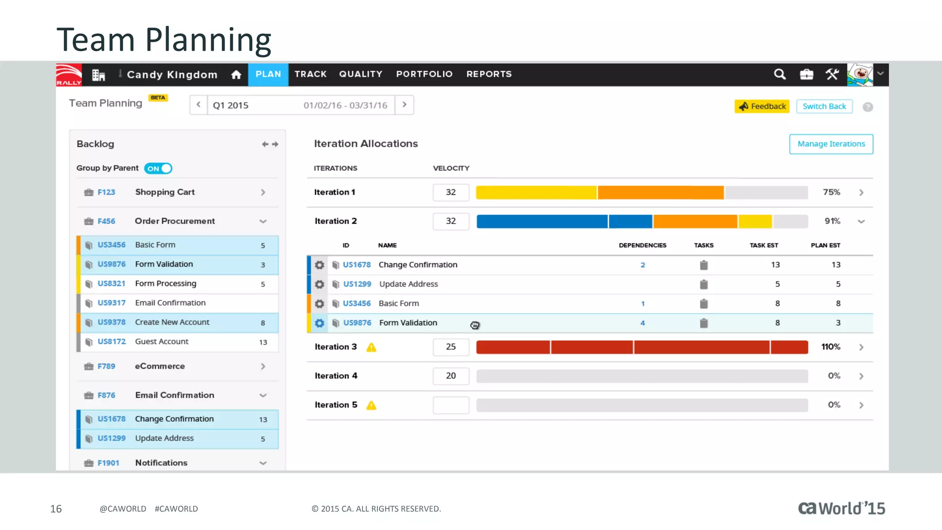
Task: Collapse the Order Procurement feature
Action: pyautogui.click(x=263, y=221)
